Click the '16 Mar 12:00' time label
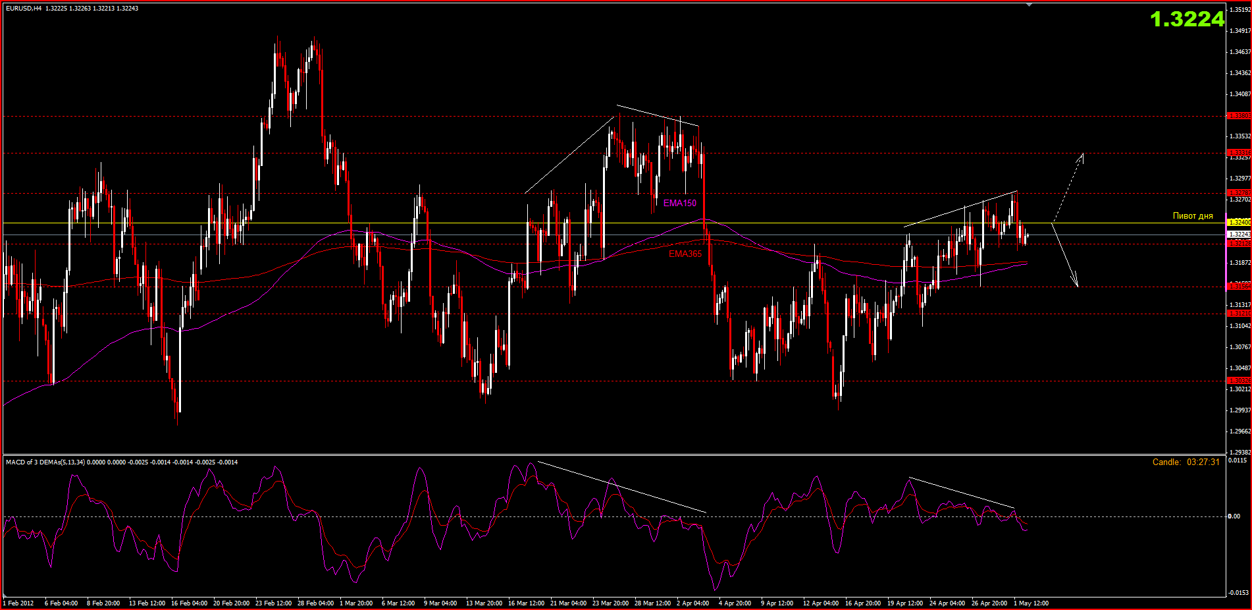The height and width of the screenshot is (610, 1252). [527, 603]
